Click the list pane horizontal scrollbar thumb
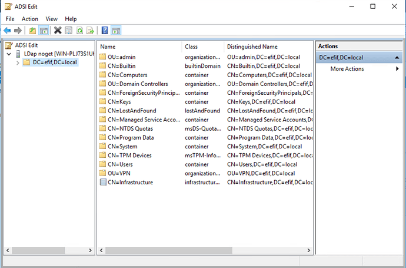 coord(169,250)
